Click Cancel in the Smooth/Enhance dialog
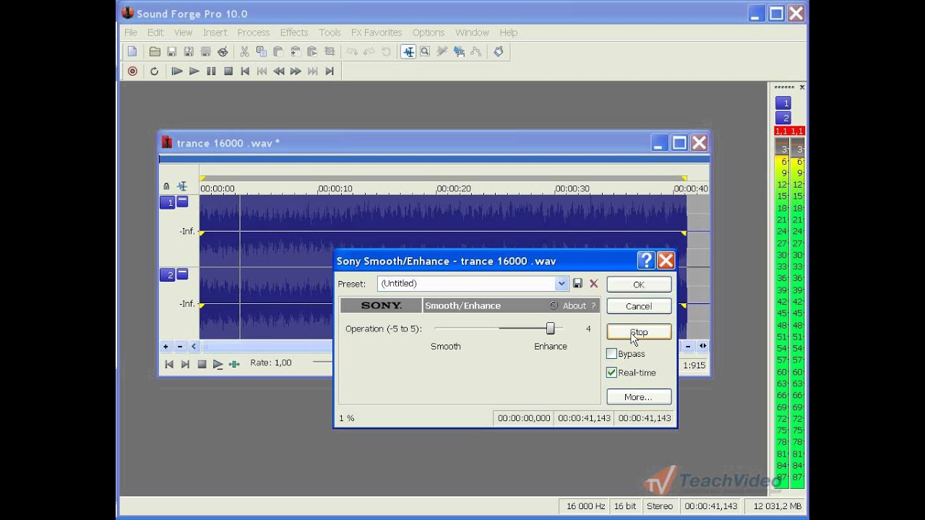The image size is (925, 520). coord(639,306)
